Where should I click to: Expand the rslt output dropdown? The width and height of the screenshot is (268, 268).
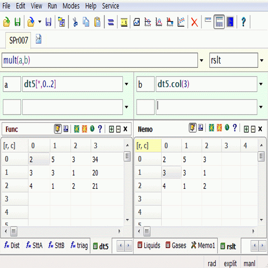[x=261, y=60]
